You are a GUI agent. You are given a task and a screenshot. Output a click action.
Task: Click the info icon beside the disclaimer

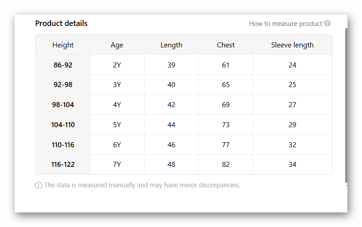(x=39, y=186)
